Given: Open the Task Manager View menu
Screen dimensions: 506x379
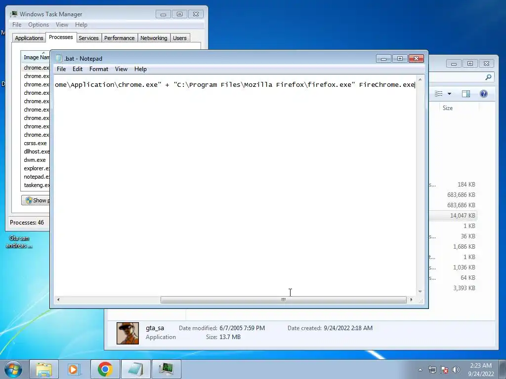Looking at the screenshot, I should 62,25.
